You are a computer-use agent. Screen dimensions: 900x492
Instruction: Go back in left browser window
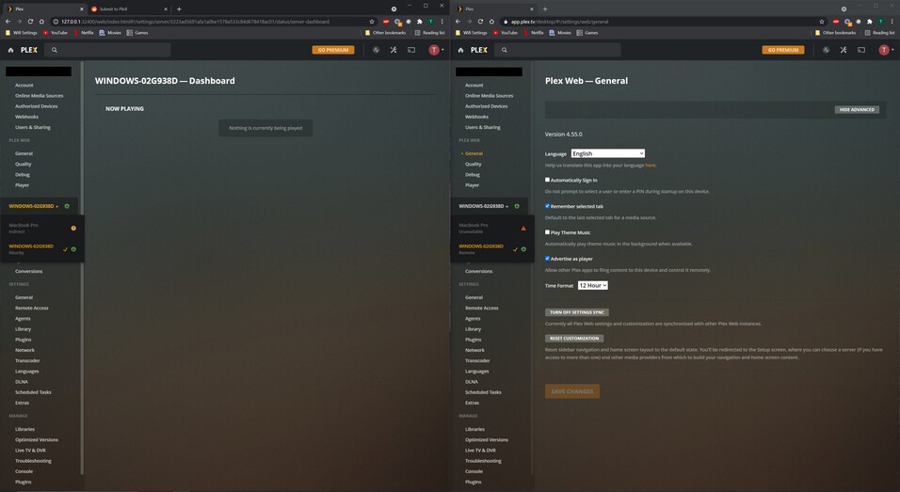click(8, 22)
